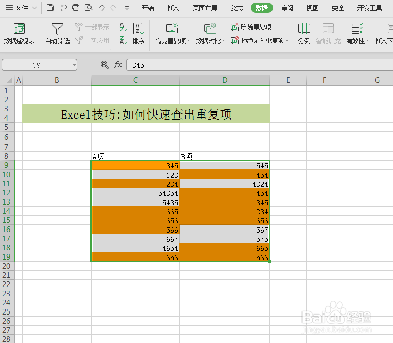Switch to the 视图 tab
This screenshot has height=343, width=393.
[313, 8]
